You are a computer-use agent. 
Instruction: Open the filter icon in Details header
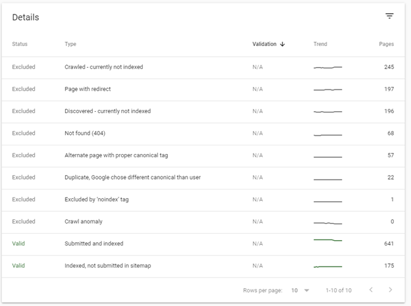389,16
